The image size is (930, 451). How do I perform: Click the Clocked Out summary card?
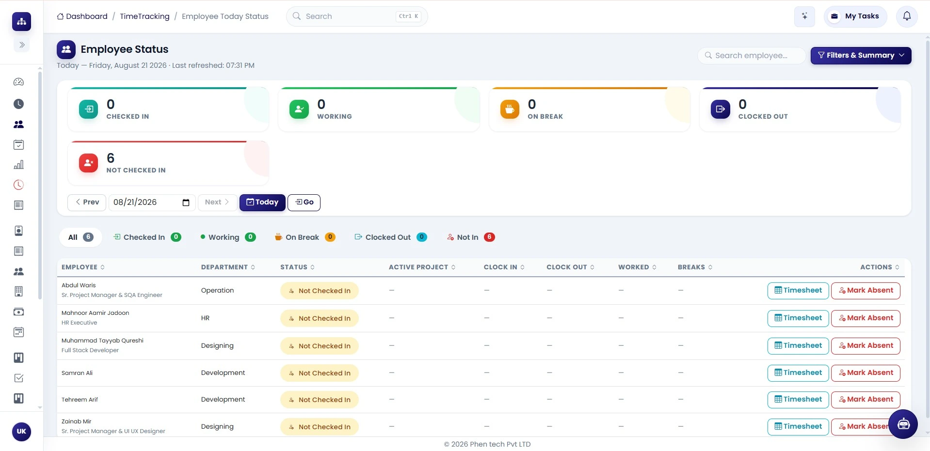tap(800, 109)
